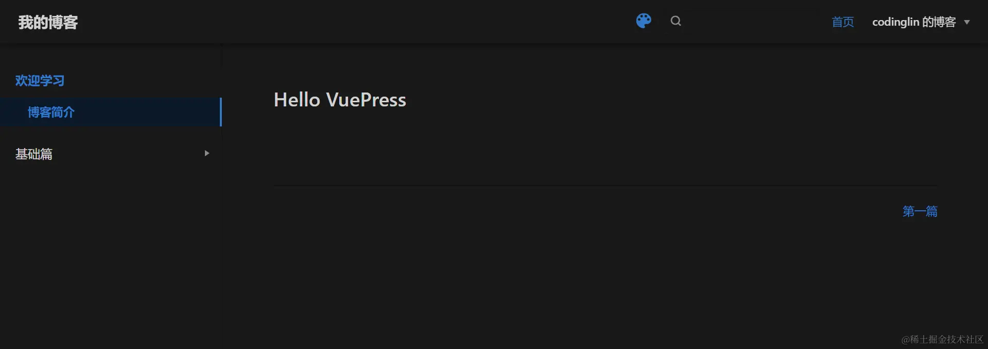Collapse the 欢迎学习 sidebar group

click(40, 81)
